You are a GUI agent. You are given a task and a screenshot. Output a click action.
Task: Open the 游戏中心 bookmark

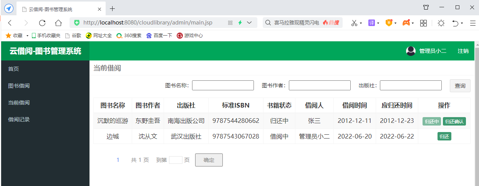(x=190, y=36)
